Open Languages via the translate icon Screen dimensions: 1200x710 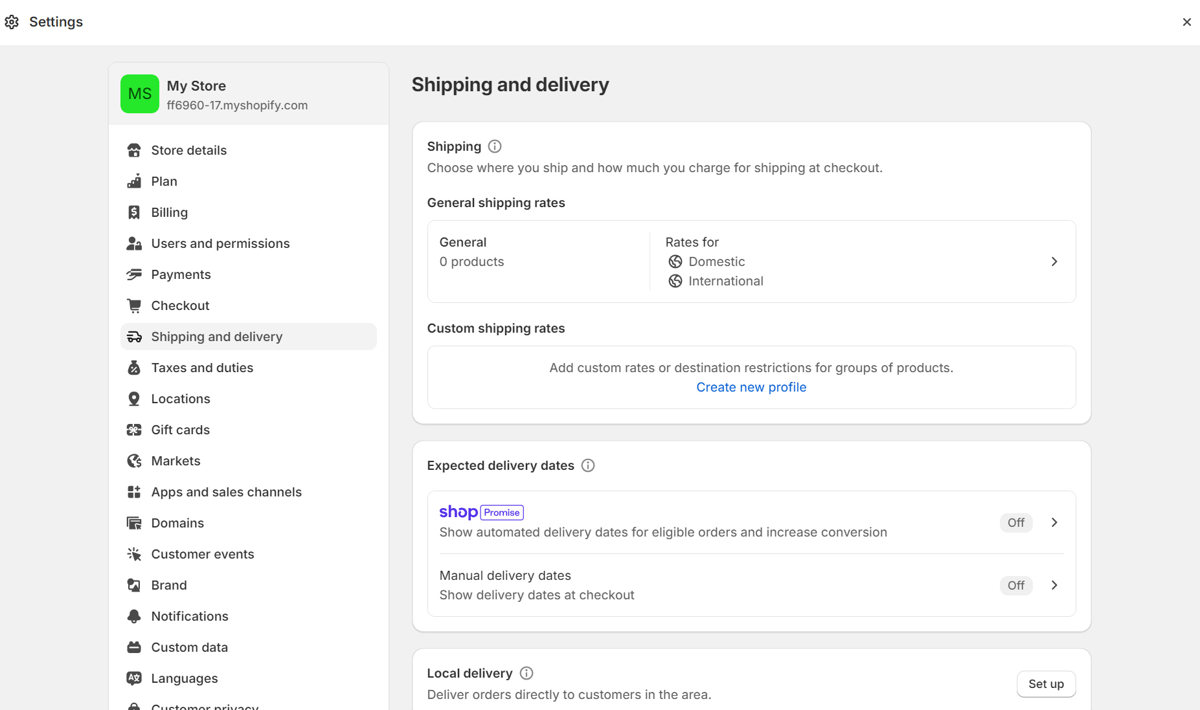coord(134,678)
